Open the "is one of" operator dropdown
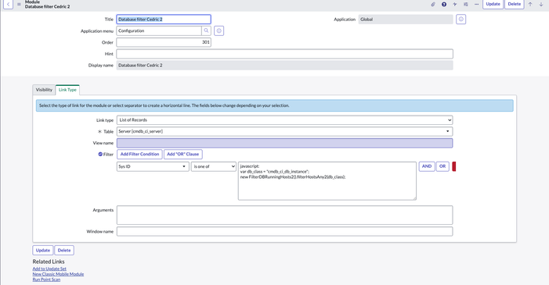This screenshot has width=549, height=285. [x=214, y=166]
